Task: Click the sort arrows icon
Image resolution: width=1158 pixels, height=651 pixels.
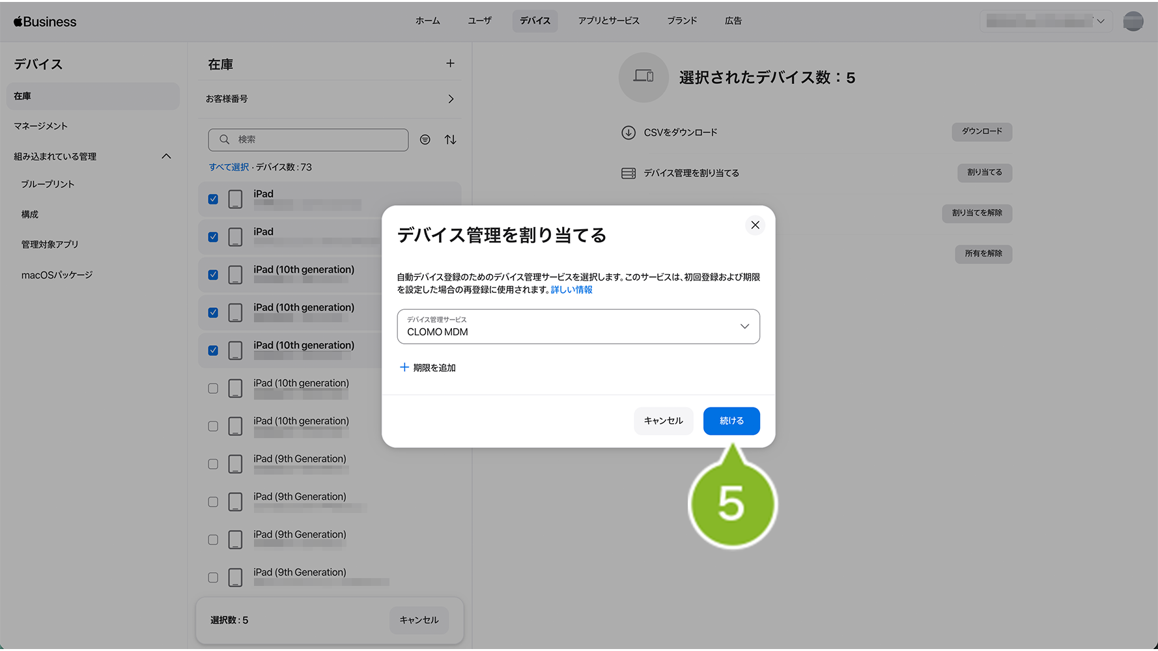Action: [450, 139]
